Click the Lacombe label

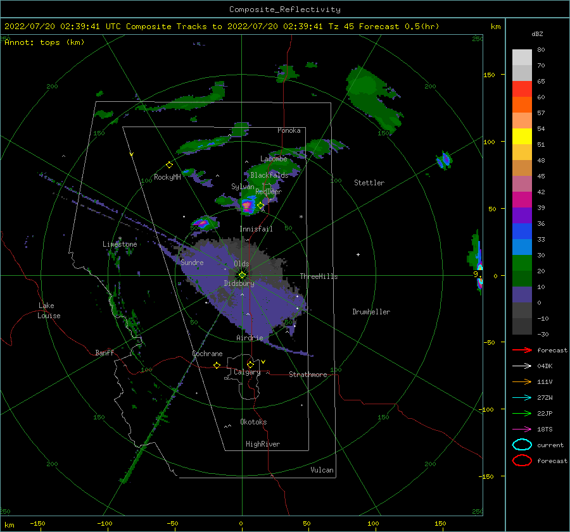coord(274,159)
